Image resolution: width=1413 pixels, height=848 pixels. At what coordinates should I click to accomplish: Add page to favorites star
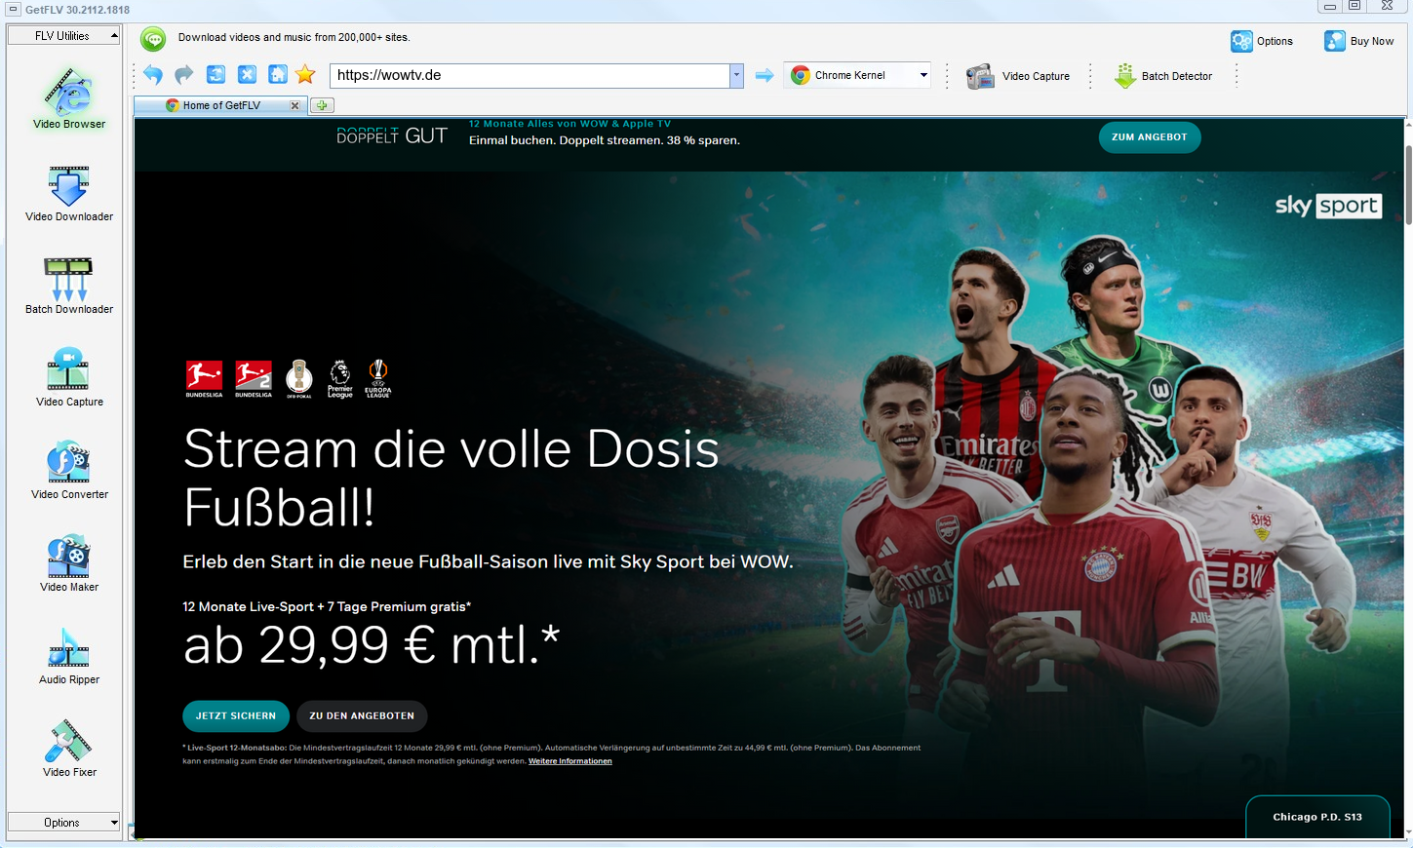click(306, 75)
